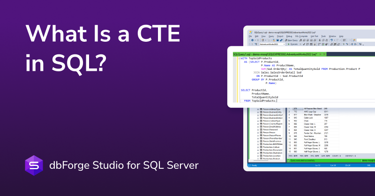Expand the Person.EmailAddress tree node
375x196 pixels.
point(258,127)
